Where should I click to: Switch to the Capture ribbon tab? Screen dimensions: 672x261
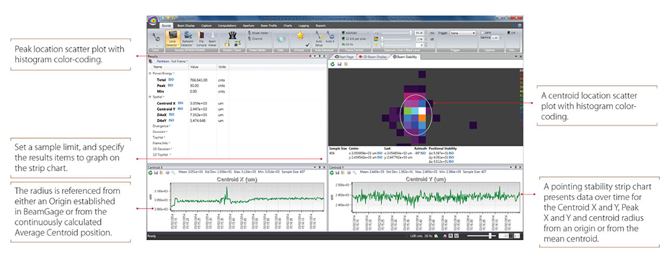206,25
